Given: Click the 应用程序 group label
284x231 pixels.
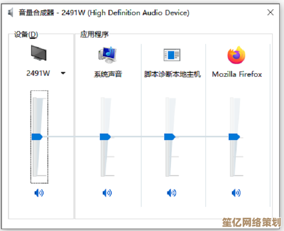Looking at the screenshot, I should [x=94, y=34].
